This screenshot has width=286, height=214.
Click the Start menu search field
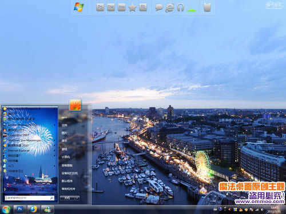click(x=30, y=198)
